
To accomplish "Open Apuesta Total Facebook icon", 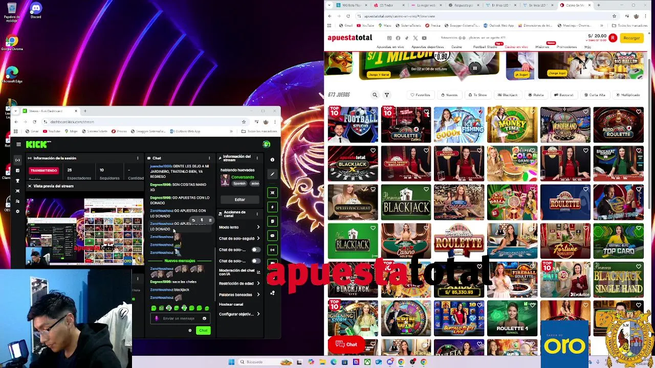I will point(398,38).
